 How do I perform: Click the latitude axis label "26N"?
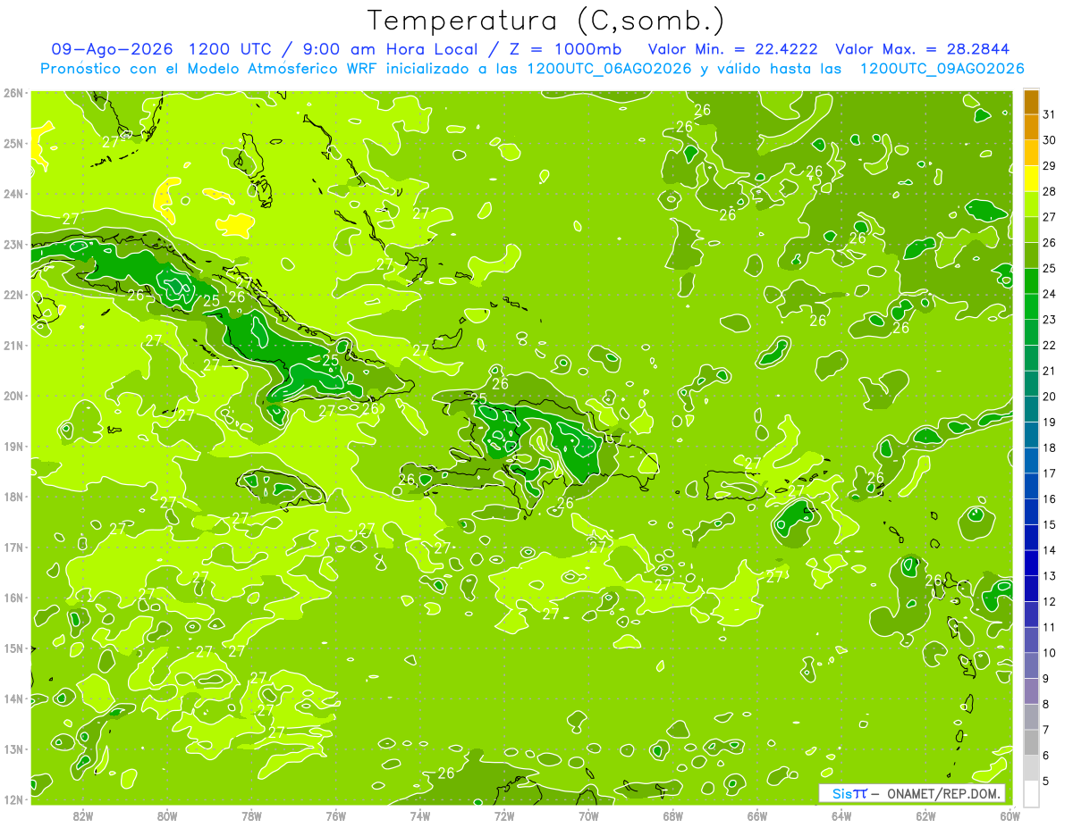click(13, 93)
